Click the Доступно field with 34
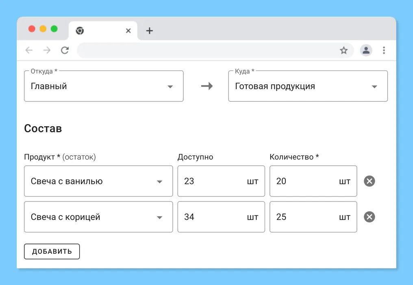The width and height of the screenshot is (413, 285). [x=221, y=217]
